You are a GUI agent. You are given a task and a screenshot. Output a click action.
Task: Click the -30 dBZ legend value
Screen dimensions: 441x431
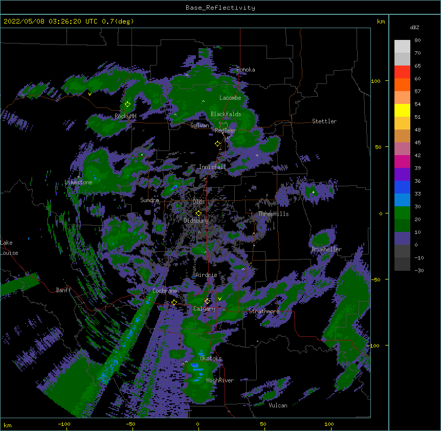tap(419, 271)
